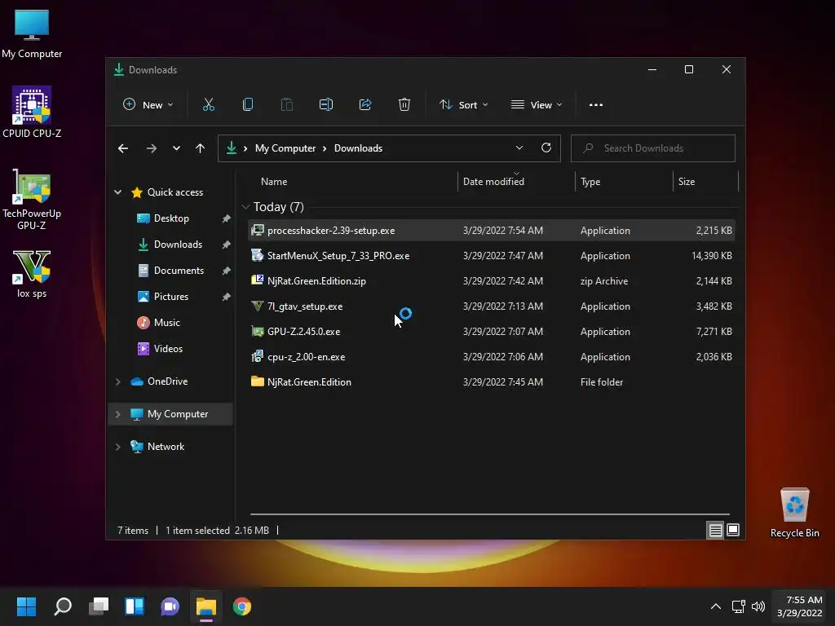Image resolution: width=835 pixels, height=626 pixels.
Task: Go up one folder level arrow
Action: [201, 148]
